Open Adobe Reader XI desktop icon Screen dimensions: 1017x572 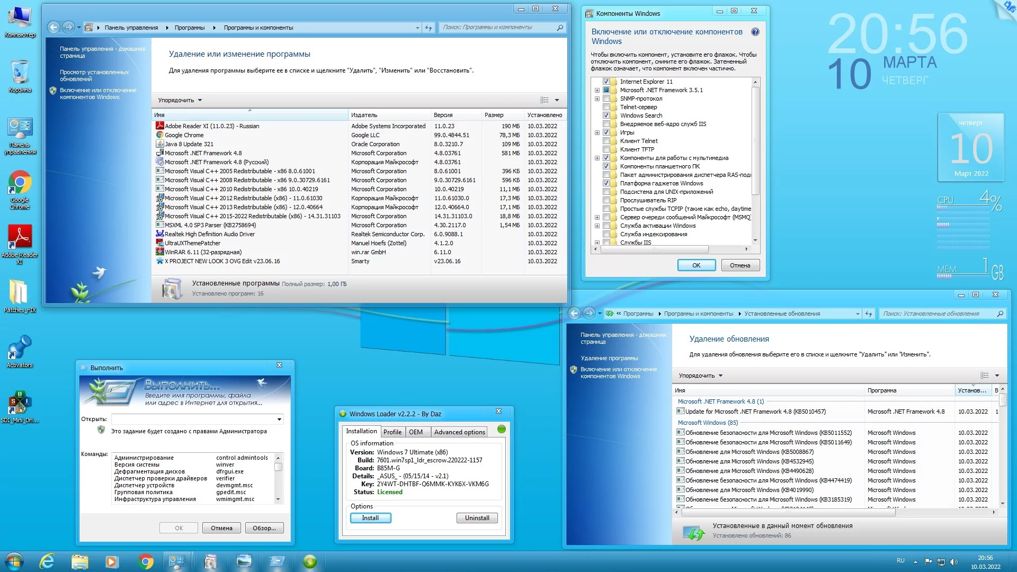(20, 238)
